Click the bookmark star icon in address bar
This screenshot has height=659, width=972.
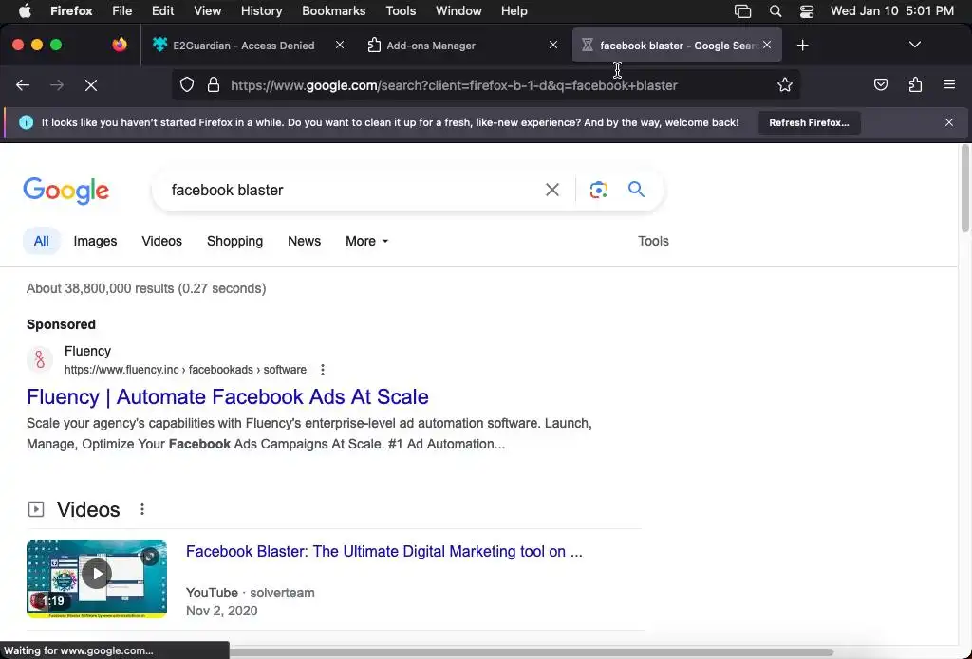(x=785, y=85)
